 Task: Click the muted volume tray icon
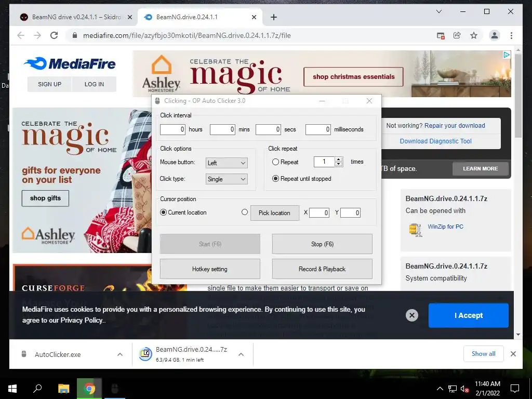pos(464,389)
